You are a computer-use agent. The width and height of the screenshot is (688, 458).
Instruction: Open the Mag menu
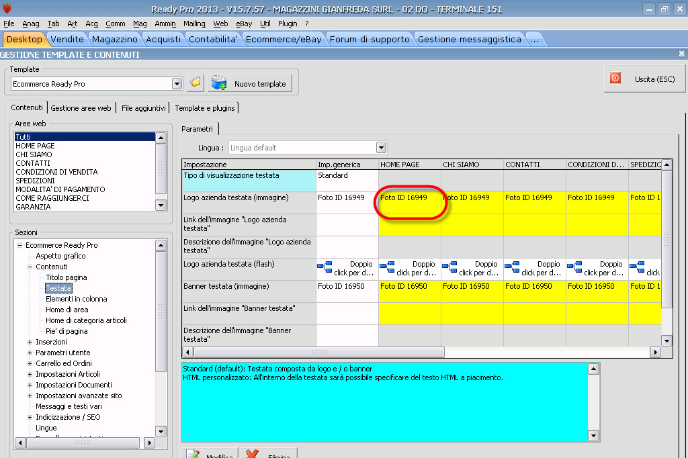pos(140,24)
